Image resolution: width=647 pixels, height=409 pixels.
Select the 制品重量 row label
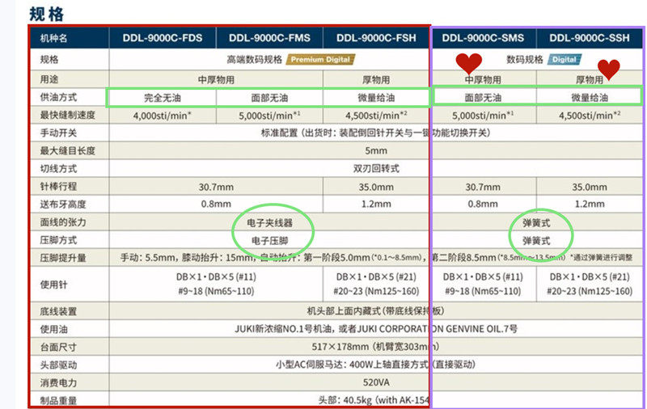[58, 400]
